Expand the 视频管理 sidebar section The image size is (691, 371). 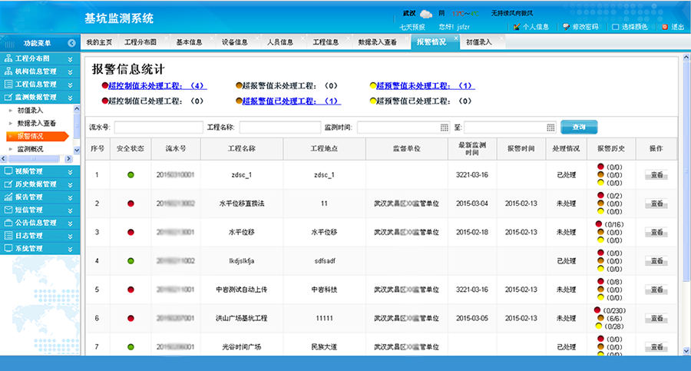(71, 171)
